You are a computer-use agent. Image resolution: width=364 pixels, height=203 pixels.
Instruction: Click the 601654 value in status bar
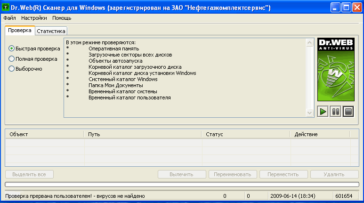(x=344, y=196)
